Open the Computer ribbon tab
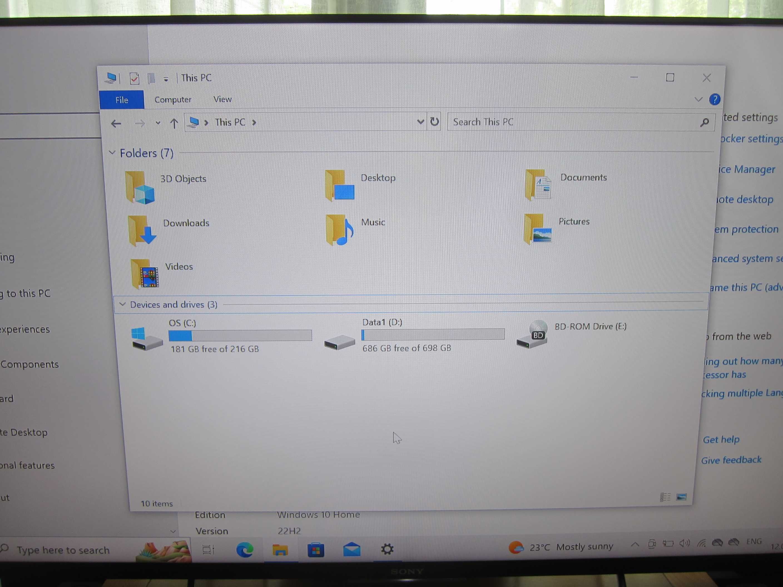Screen dimensions: 783x587 173,100
